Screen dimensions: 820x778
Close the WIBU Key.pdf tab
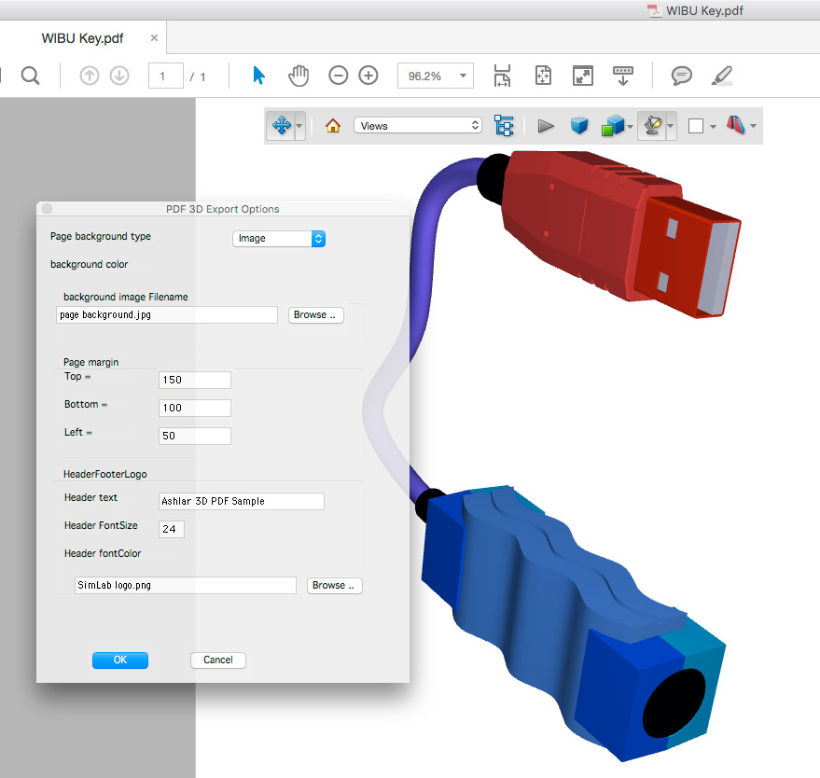click(155, 38)
